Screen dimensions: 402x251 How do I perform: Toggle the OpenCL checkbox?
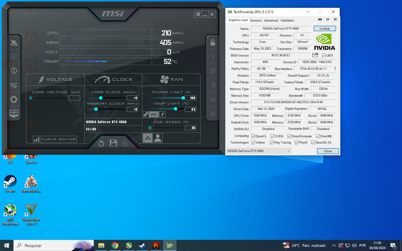click(x=253, y=136)
